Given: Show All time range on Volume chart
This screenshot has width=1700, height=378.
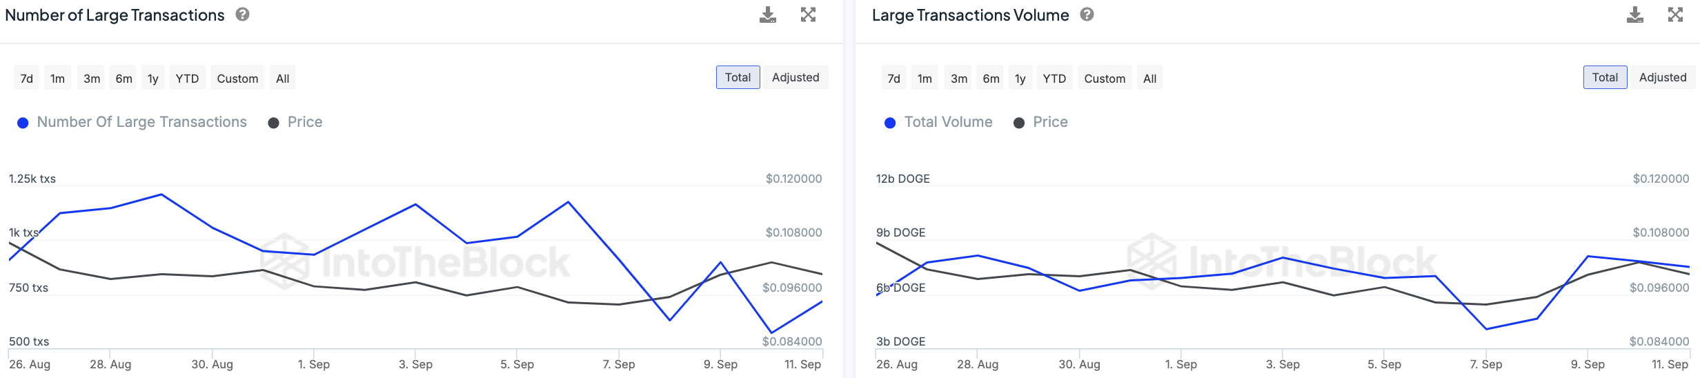Looking at the screenshot, I should 1149,79.
